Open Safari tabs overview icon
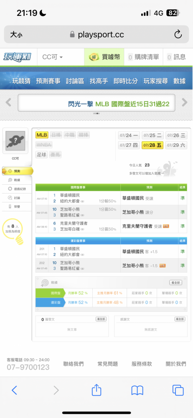 tap(178, 390)
